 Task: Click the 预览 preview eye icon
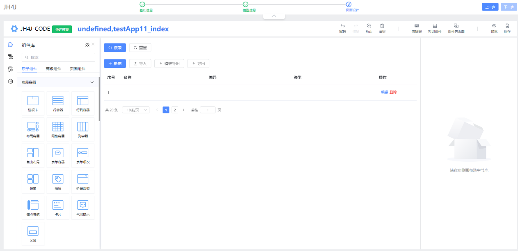494,25
